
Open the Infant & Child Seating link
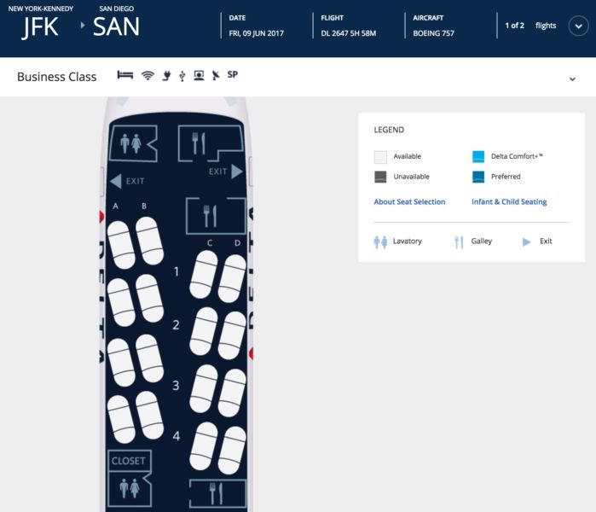pyautogui.click(x=509, y=202)
